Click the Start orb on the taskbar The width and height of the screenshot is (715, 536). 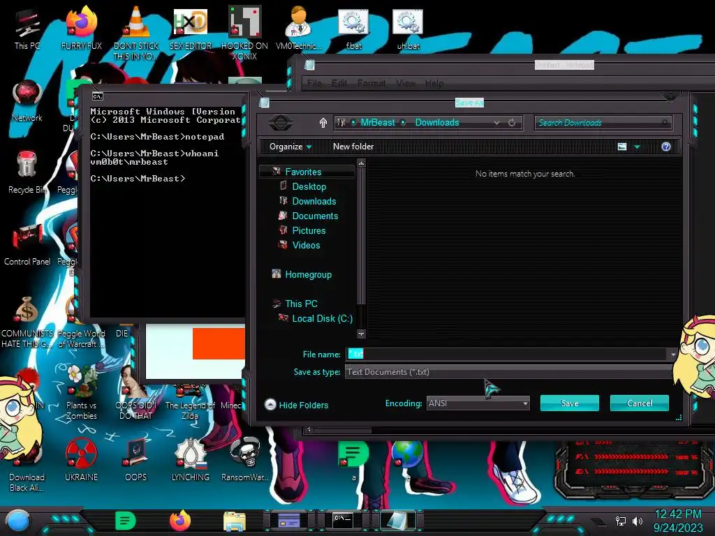pos(18,521)
